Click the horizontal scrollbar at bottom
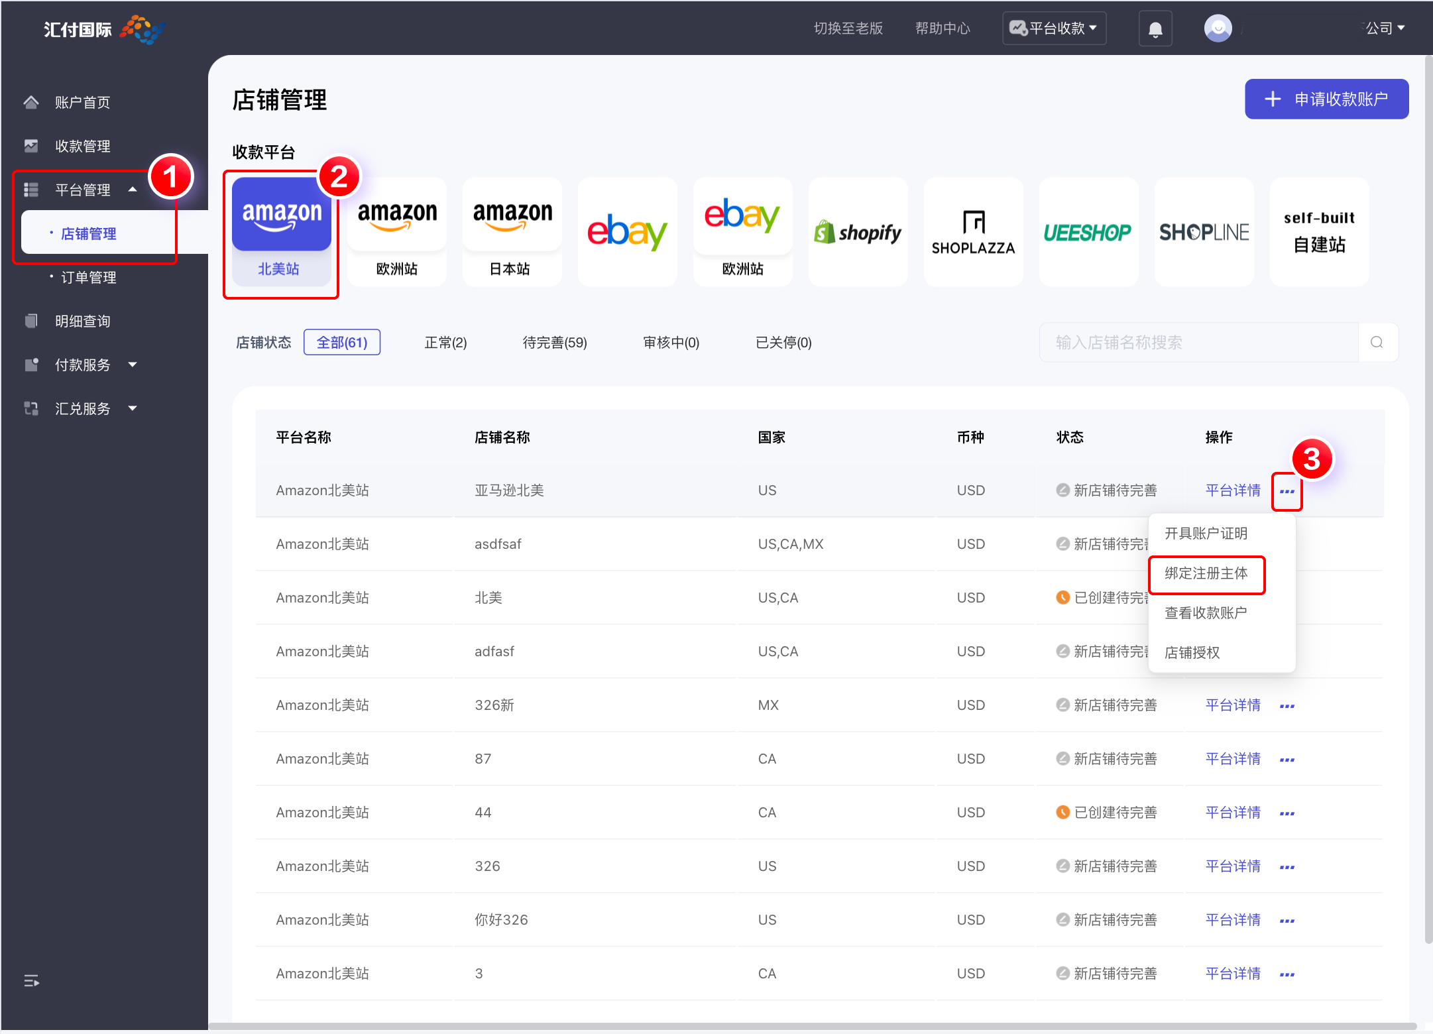Screen dimensions: 1433x1034 tap(813, 1026)
